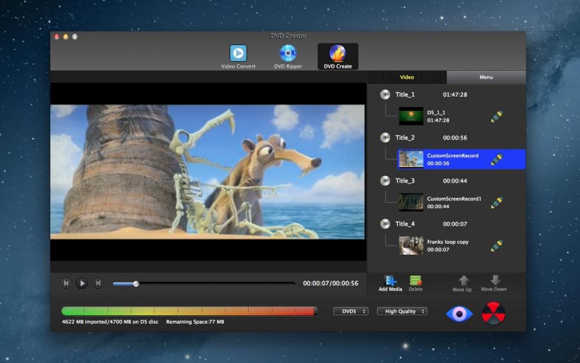Select the Title_3 row label
Screen dimensions: 580x363
tap(405, 181)
